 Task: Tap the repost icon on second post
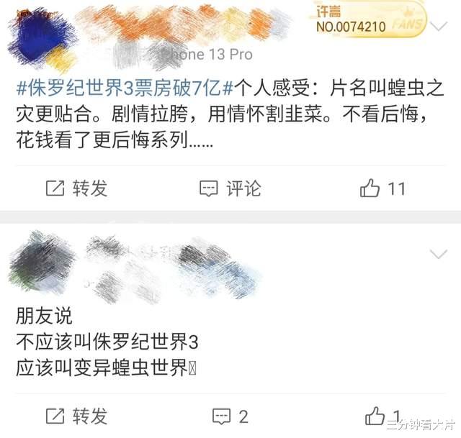[55, 416]
